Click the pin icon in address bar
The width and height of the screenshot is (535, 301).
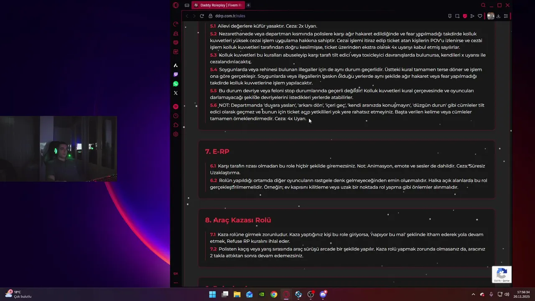tap(450, 16)
